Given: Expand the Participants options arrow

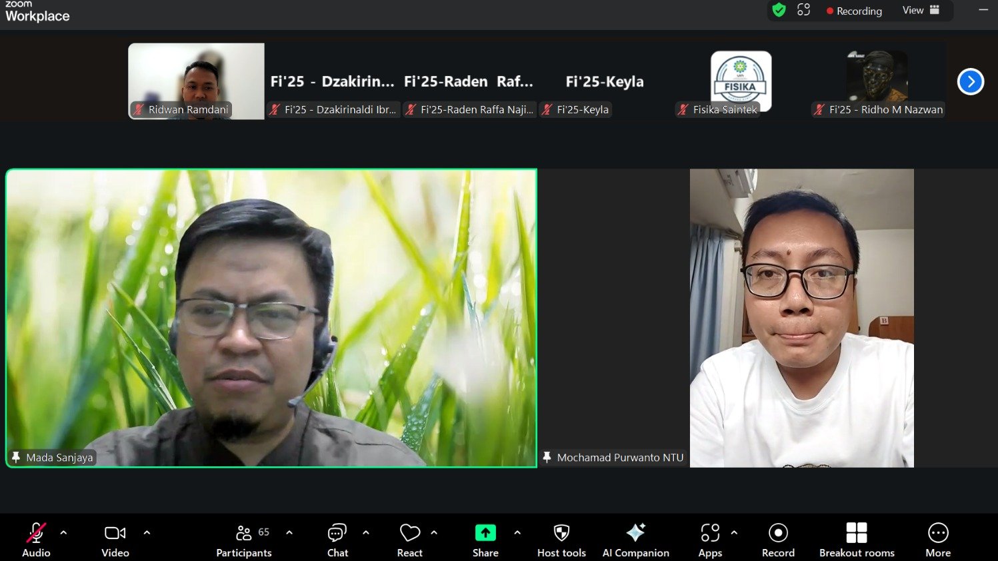Looking at the screenshot, I should [x=289, y=533].
